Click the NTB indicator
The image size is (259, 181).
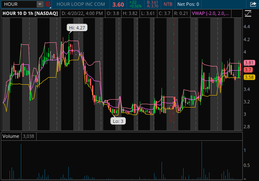(x=168, y=4)
